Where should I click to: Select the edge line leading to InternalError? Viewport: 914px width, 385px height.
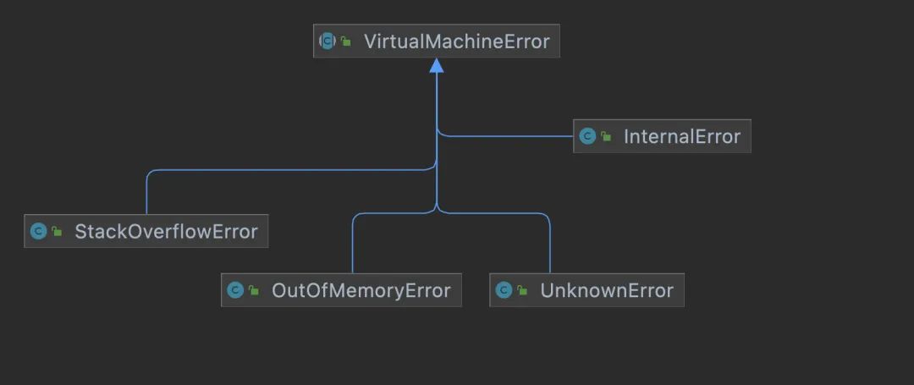pyautogui.click(x=508, y=136)
